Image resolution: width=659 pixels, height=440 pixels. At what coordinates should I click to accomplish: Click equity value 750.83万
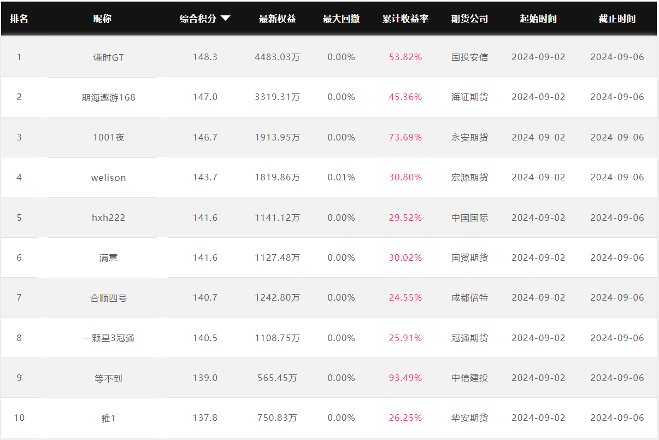pyautogui.click(x=278, y=418)
